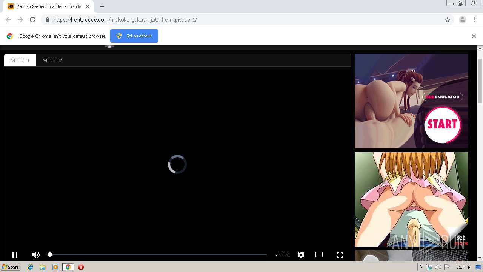Click the Set as default button
Viewport: 483px width, 272px height.
134,36
